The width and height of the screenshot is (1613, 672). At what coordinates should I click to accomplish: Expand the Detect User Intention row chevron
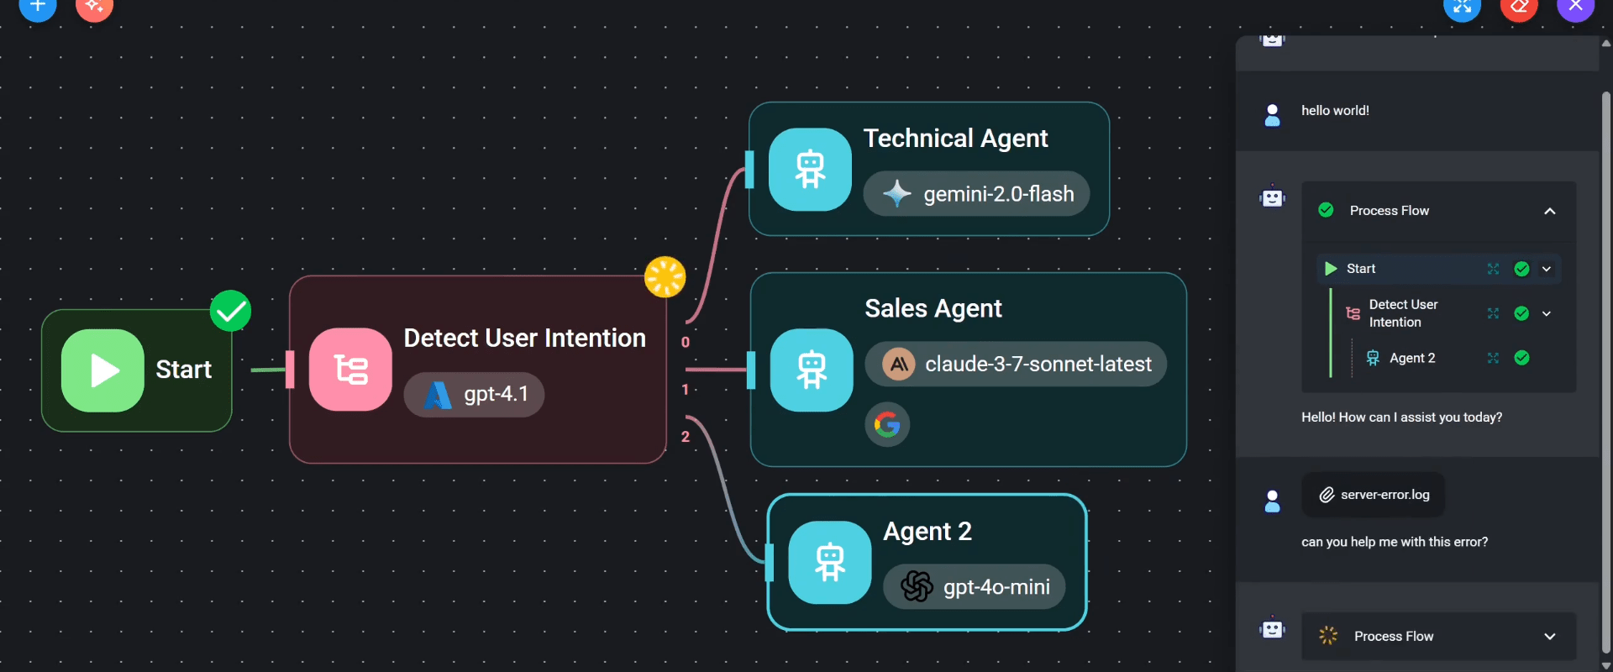1547,313
